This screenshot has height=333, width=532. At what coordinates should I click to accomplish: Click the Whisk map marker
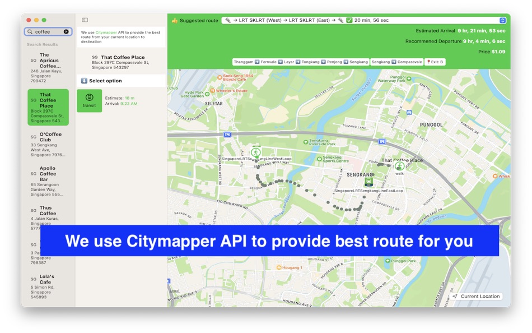click(x=495, y=176)
